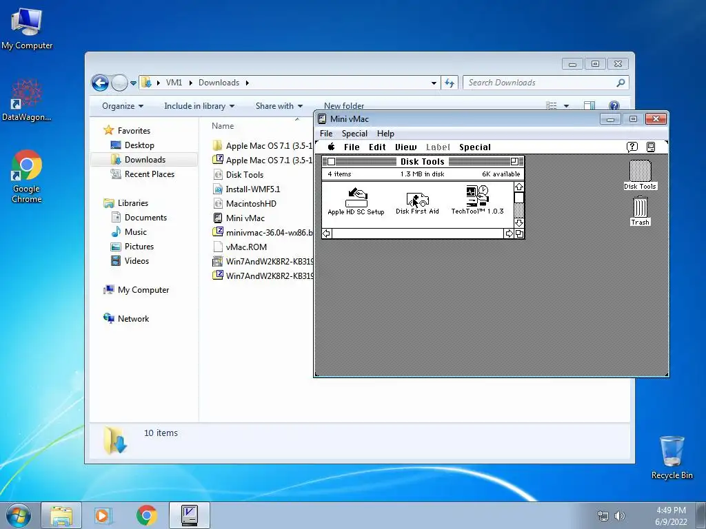The width and height of the screenshot is (706, 529).
Task: Open the Mac File menu
Action: [x=352, y=147]
